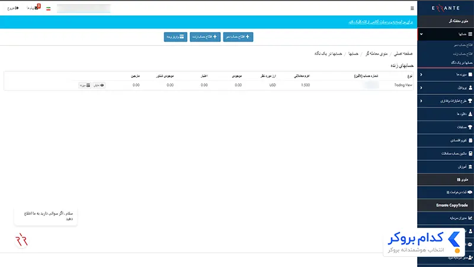Image resolution: width=474 pixels, height=267 pixels.
Task: Click the blue افتتاح حساب زنده button
Action: click(205, 37)
